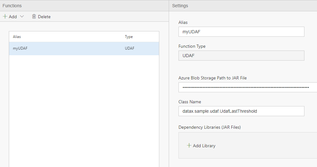Click the Settings panel header
The height and width of the screenshot is (167, 317).
point(180,6)
